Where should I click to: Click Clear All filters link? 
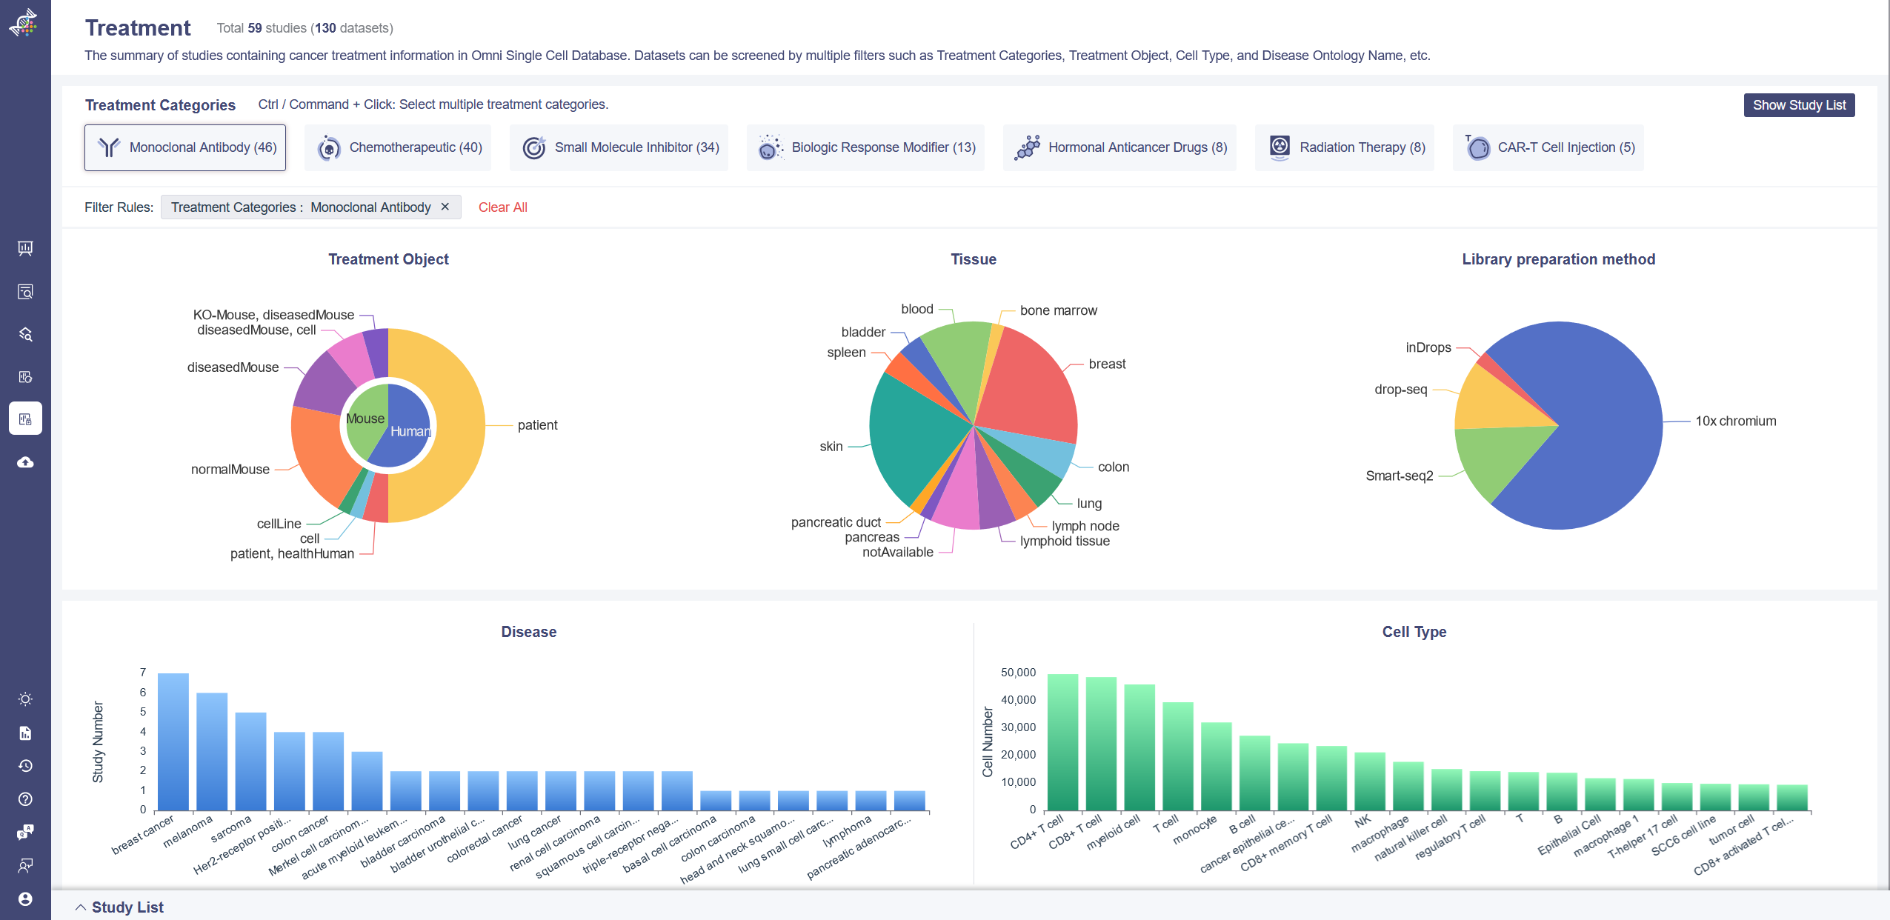coord(503,207)
